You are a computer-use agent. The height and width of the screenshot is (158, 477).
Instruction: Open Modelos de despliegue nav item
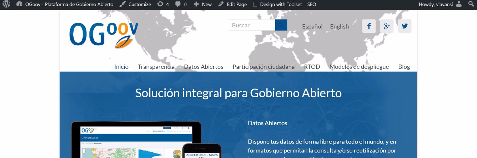tap(359, 67)
